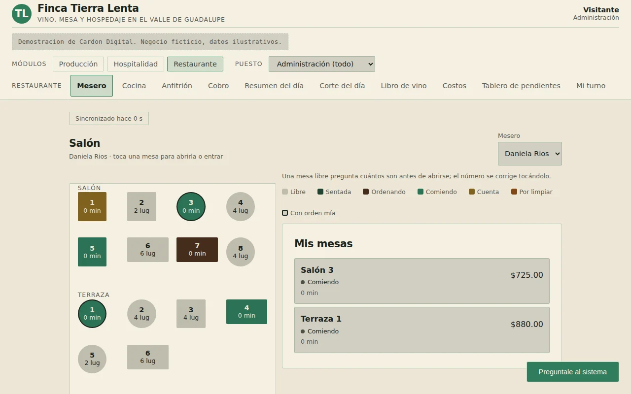
Task: Click Preguntale al sistema button
Action: pos(573,372)
